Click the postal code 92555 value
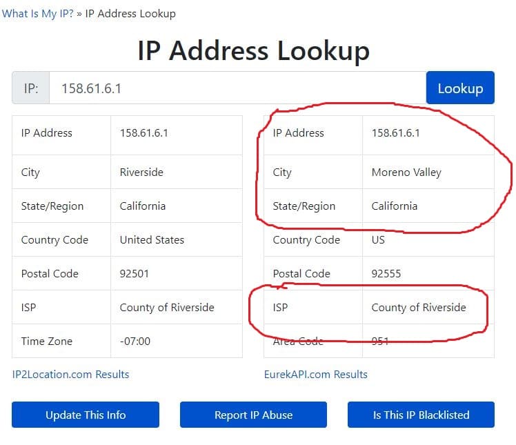Viewport: 516px width, 445px height. coord(386,274)
